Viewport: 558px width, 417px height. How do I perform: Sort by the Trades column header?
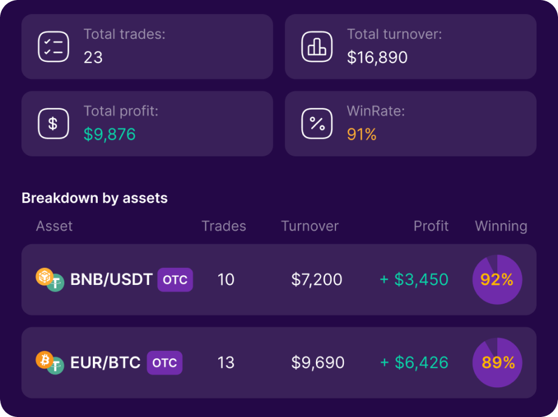(224, 226)
